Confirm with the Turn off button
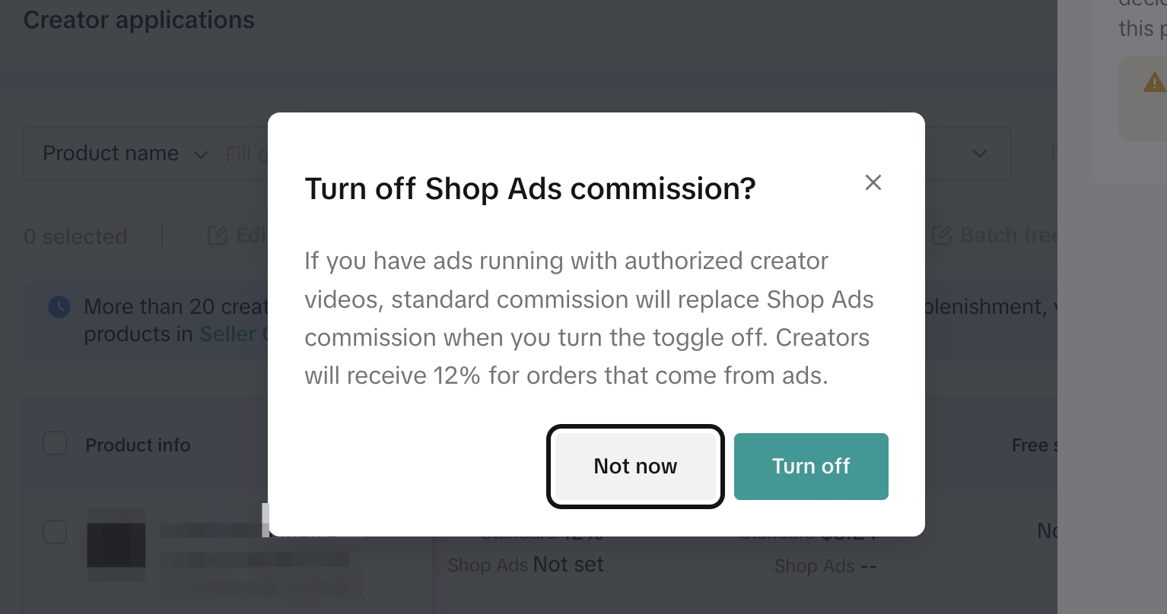This screenshot has height=614, width=1167. click(811, 466)
